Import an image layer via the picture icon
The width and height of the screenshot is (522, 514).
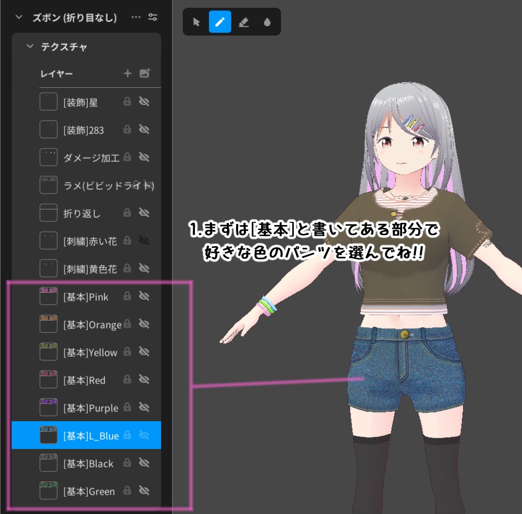(x=144, y=73)
